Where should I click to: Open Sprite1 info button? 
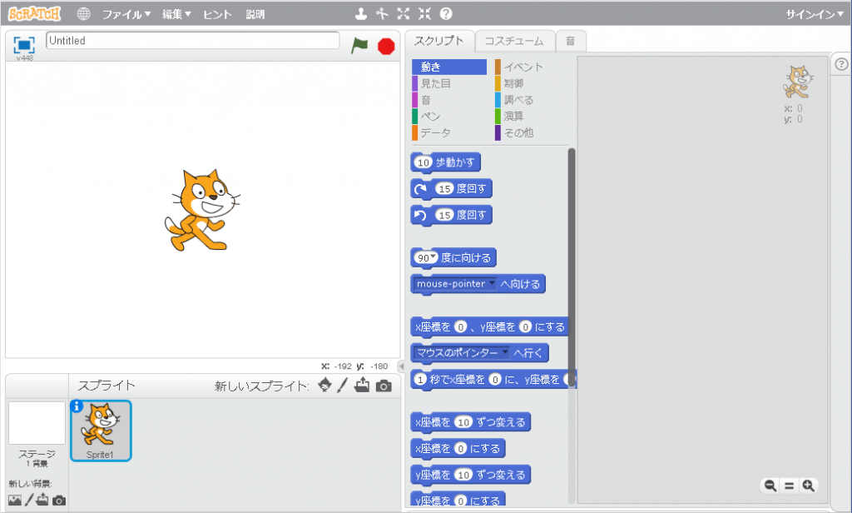click(x=77, y=406)
